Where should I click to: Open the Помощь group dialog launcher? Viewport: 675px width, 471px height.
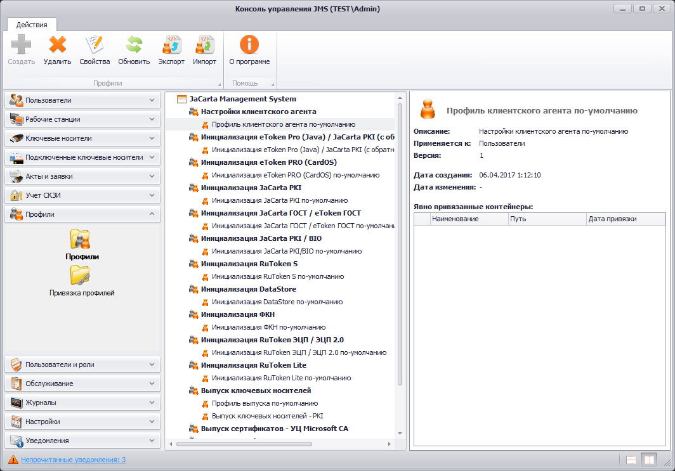click(x=272, y=84)
